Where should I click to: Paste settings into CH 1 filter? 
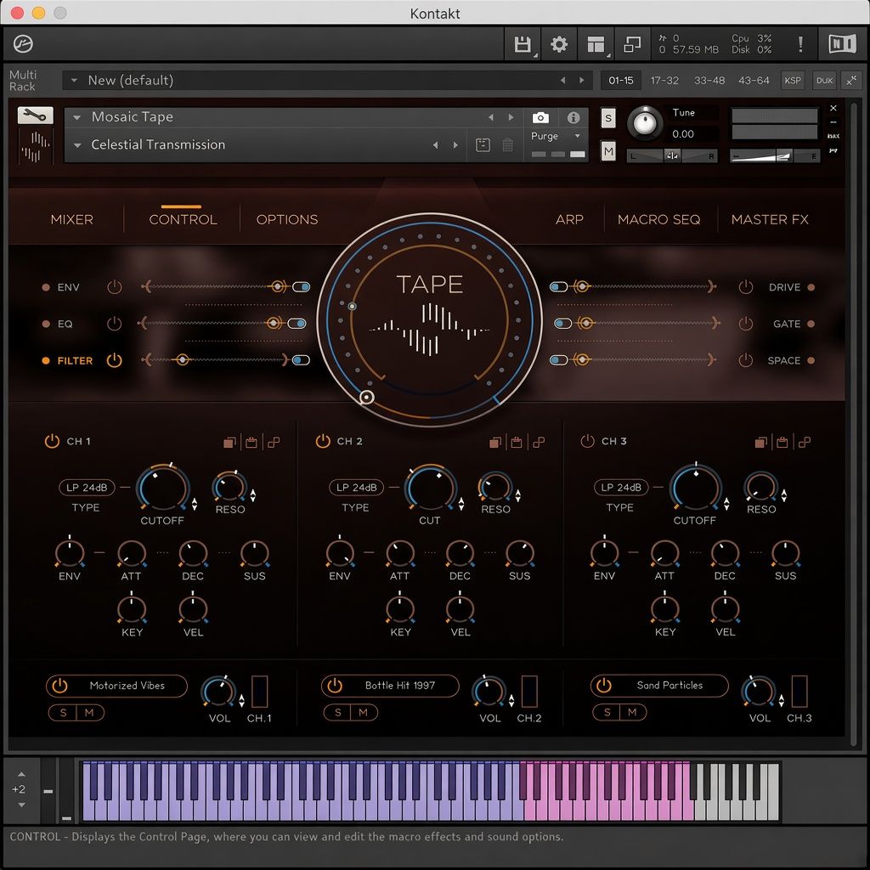point(251,442)
